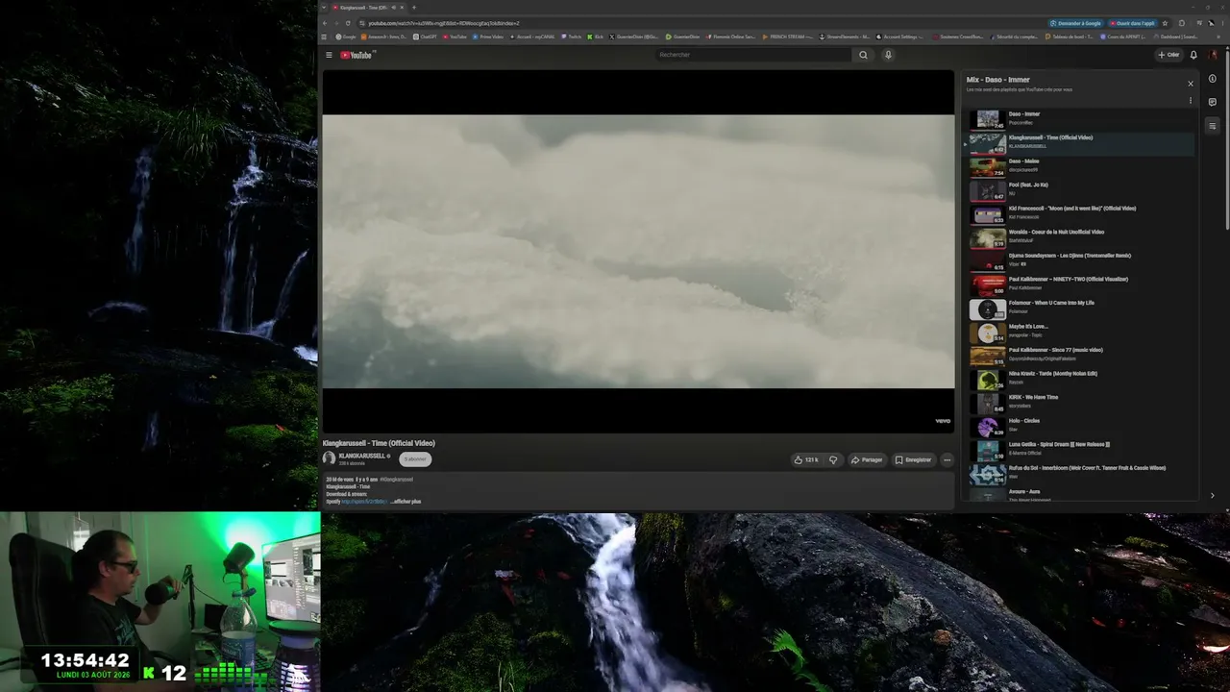
Task: Open more actions menu under video
Action: 947,459
